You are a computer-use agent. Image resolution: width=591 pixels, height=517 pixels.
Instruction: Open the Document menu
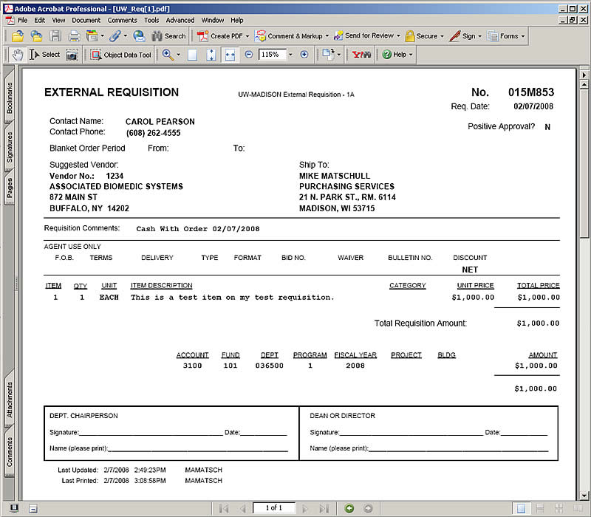tap(86, 21)
